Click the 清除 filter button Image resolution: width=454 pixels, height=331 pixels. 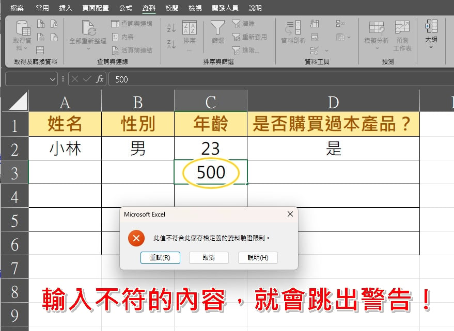click(243, 23)
